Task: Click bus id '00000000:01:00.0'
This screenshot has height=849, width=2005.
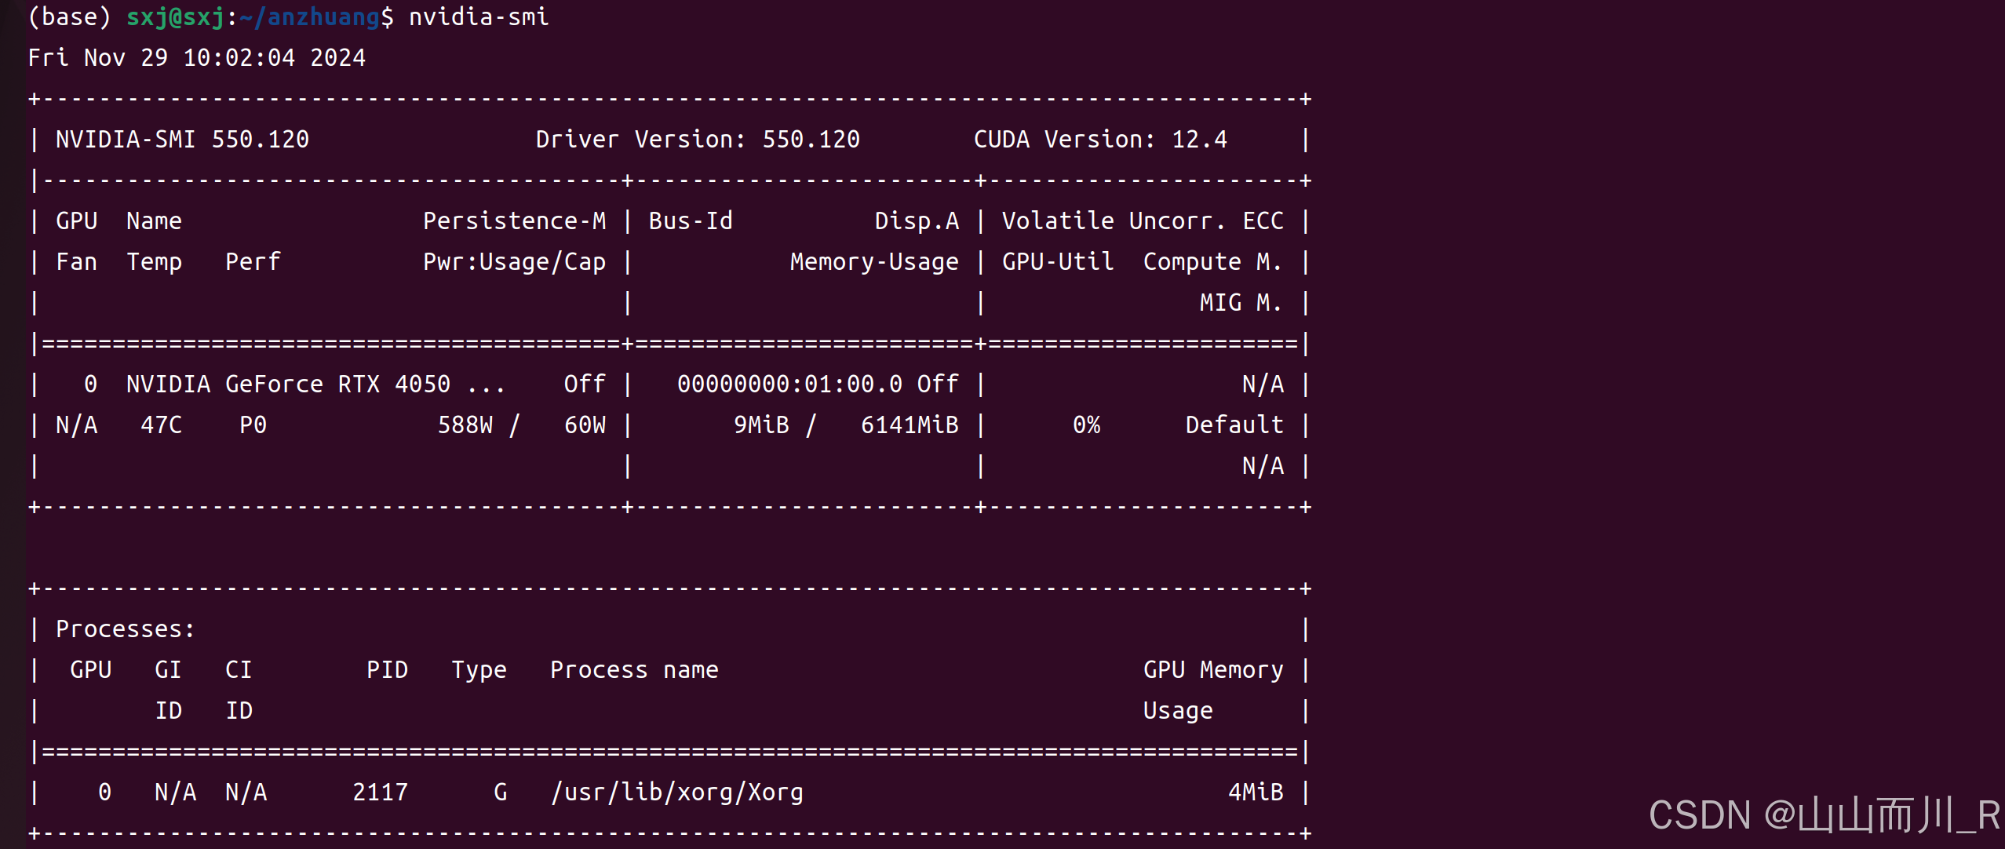Action: tap(789, 384)
